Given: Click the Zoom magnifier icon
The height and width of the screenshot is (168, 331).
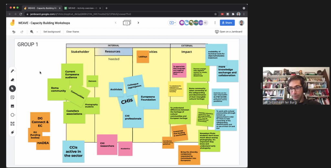Looking at the screenshot, I should pos(32,32).
